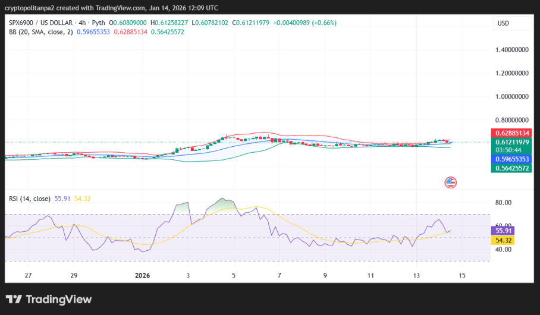The image size is (540, 315).
Task: Click the TradingView wordmark link
Action: [58, 300]
